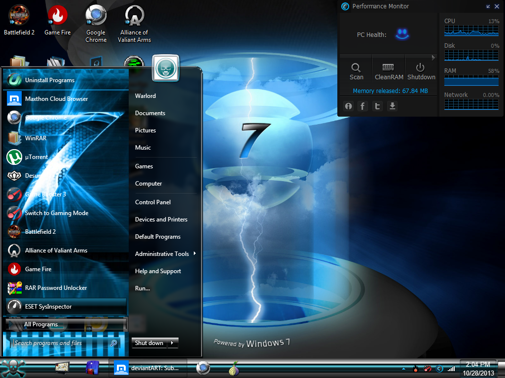Open the Tor Browser taskbar icon
Screen dimensions: 505x378
pos(234,368)
